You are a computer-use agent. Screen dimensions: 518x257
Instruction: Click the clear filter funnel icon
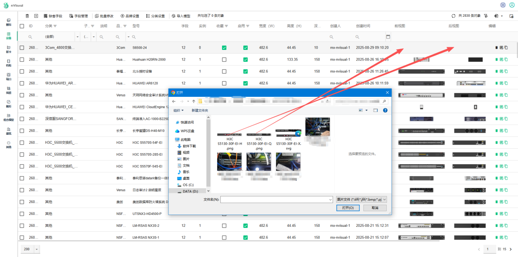pos(485,16)
